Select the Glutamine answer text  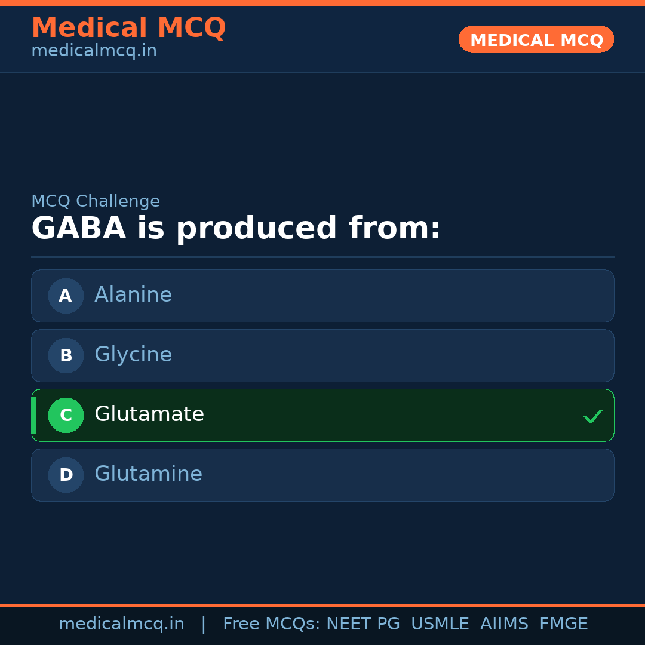tap(148, 474)
